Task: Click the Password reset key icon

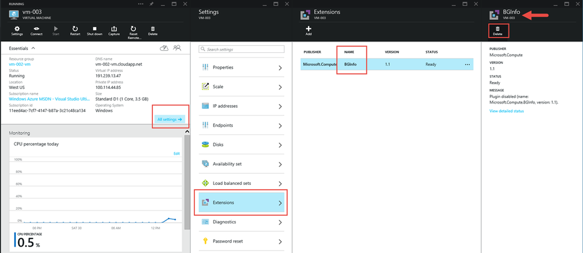Action: 205,241
